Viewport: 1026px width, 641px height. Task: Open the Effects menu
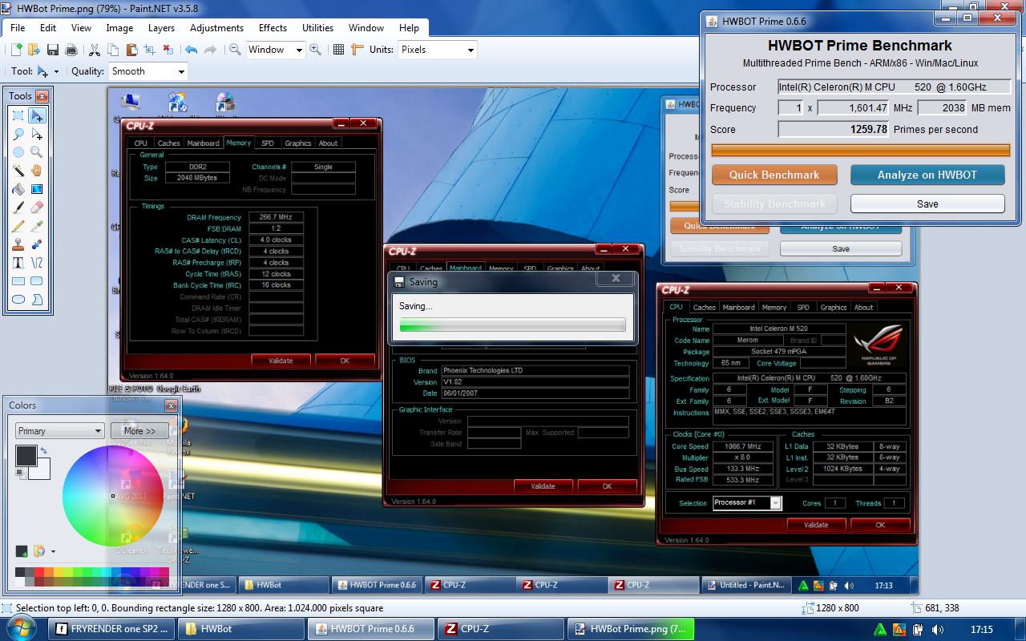click(x=273, y=27)
